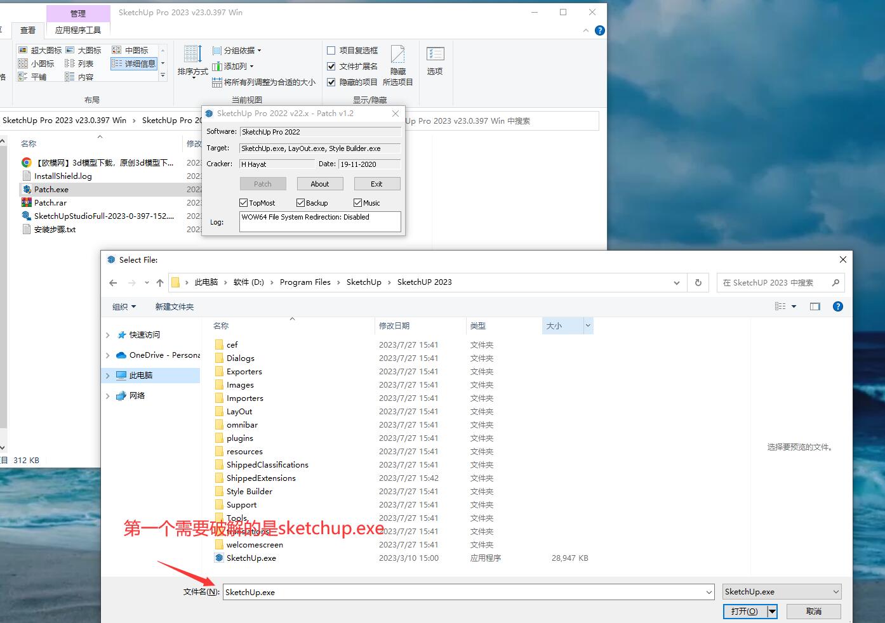Switch to 应用程序工具 ribbon tab
885x623 pixels.
click(78, 30)
